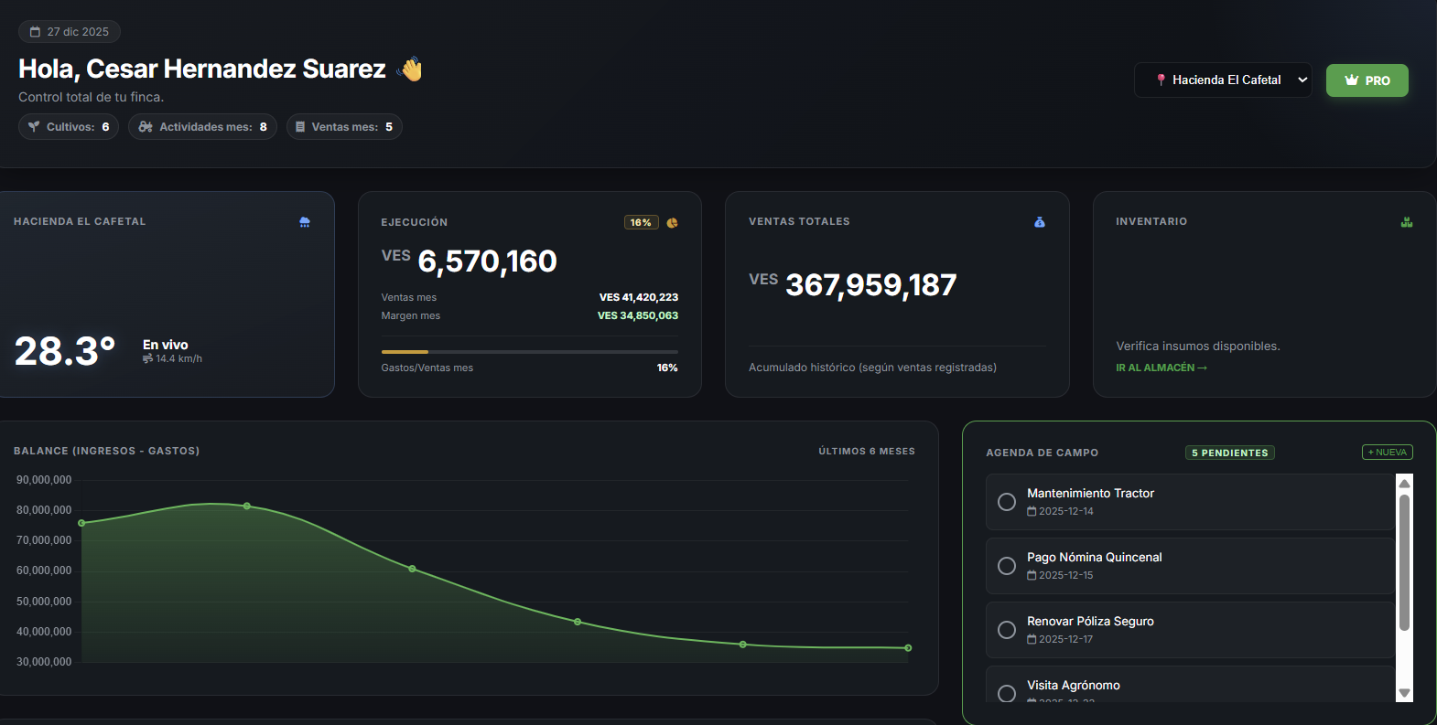Open the Hacienda El Cafetal farm dropdown

[1222, 80]
